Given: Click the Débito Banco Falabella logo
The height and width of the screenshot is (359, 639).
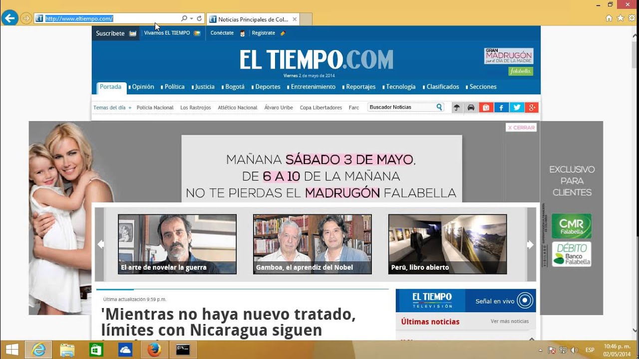Looking at the screenshot, I should pyautogui.click(x=572, y=254).
